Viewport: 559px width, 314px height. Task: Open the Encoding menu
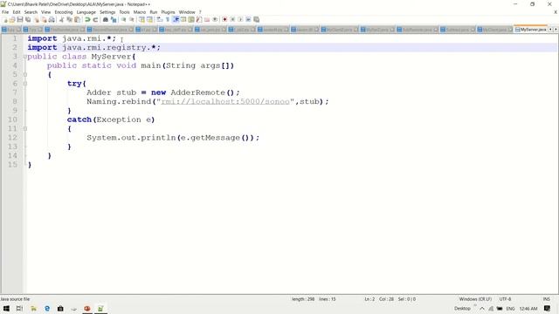(64, 12)
